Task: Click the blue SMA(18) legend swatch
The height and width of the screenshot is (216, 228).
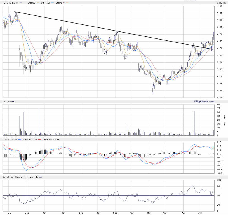Action: (53, 3)
